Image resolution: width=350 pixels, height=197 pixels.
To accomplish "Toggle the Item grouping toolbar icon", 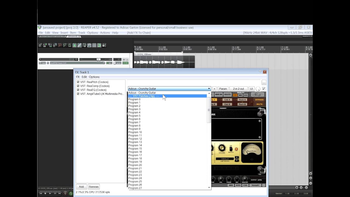I will click(79, 45).
